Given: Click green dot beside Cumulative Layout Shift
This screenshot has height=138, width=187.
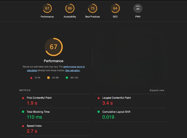Looking at the screenshot, I should (98, 112).
